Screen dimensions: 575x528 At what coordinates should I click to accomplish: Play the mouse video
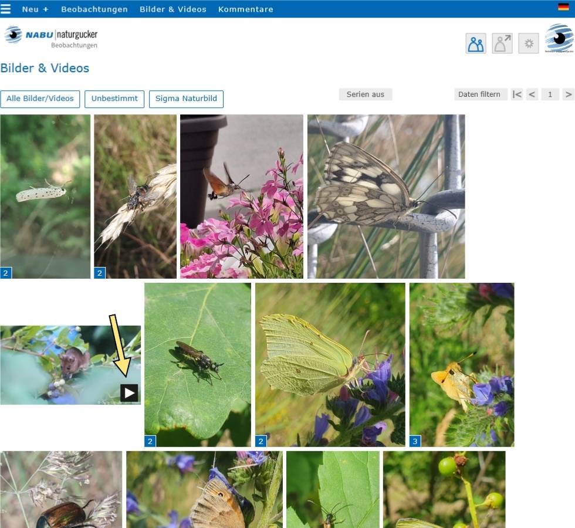(x=129, y=392)
